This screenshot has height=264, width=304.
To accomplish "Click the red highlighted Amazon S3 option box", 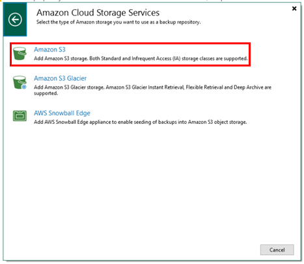I will 130,54.
